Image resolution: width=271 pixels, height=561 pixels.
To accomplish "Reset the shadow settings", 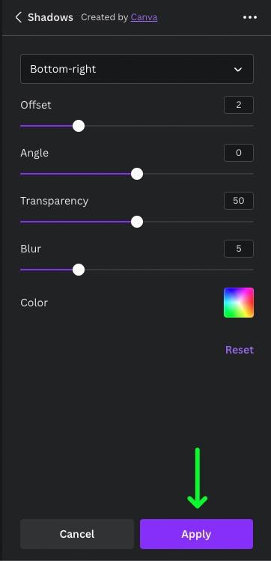I will [x=239, y=350].
